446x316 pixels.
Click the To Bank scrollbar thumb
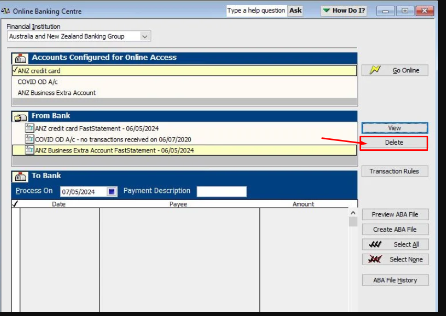click(x=353, y=222)
